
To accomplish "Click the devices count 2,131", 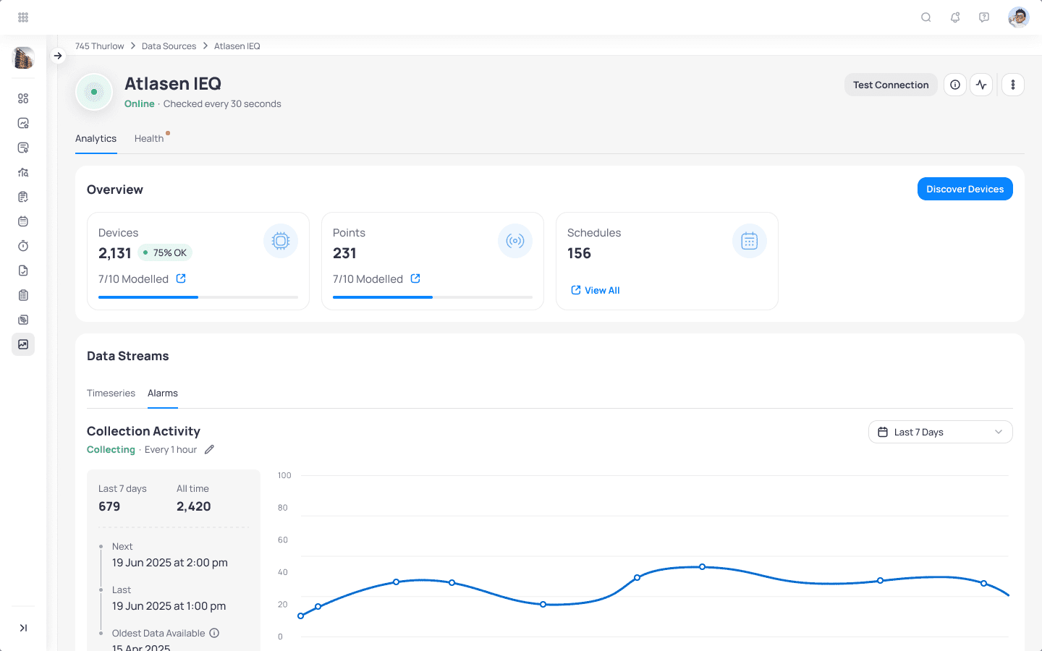I will click(x=115, y=253).
